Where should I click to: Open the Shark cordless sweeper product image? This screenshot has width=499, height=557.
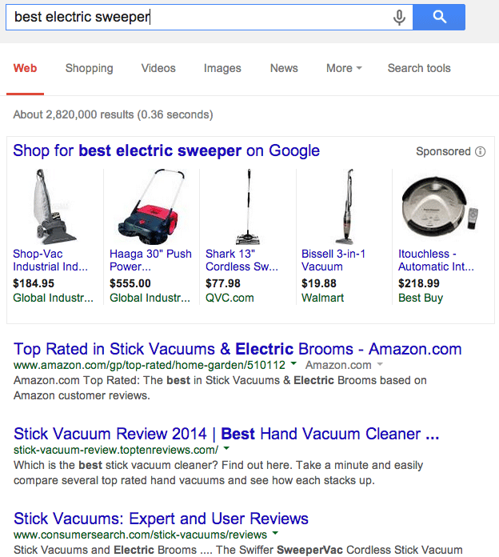(248, 206)
